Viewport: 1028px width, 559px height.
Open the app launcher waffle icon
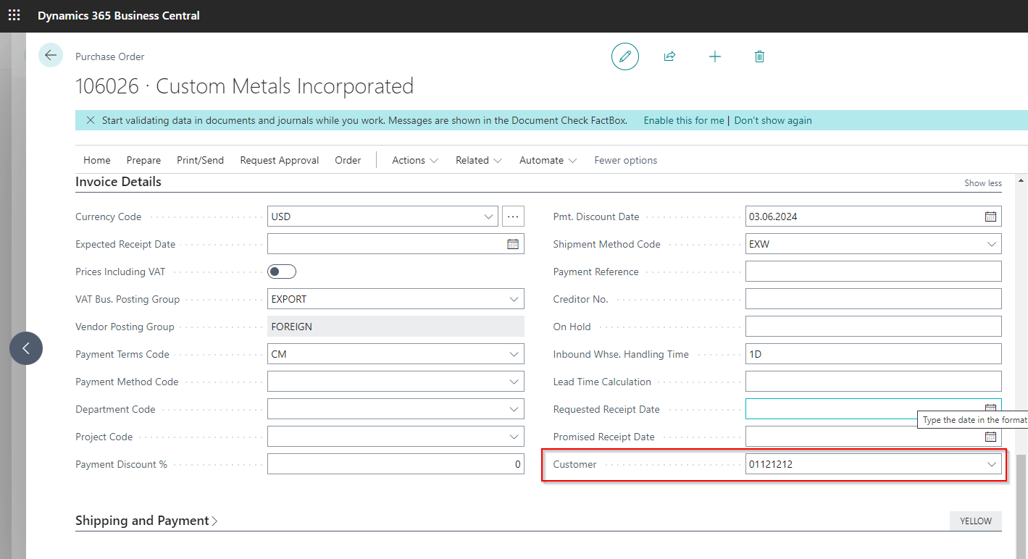(14, 15)
